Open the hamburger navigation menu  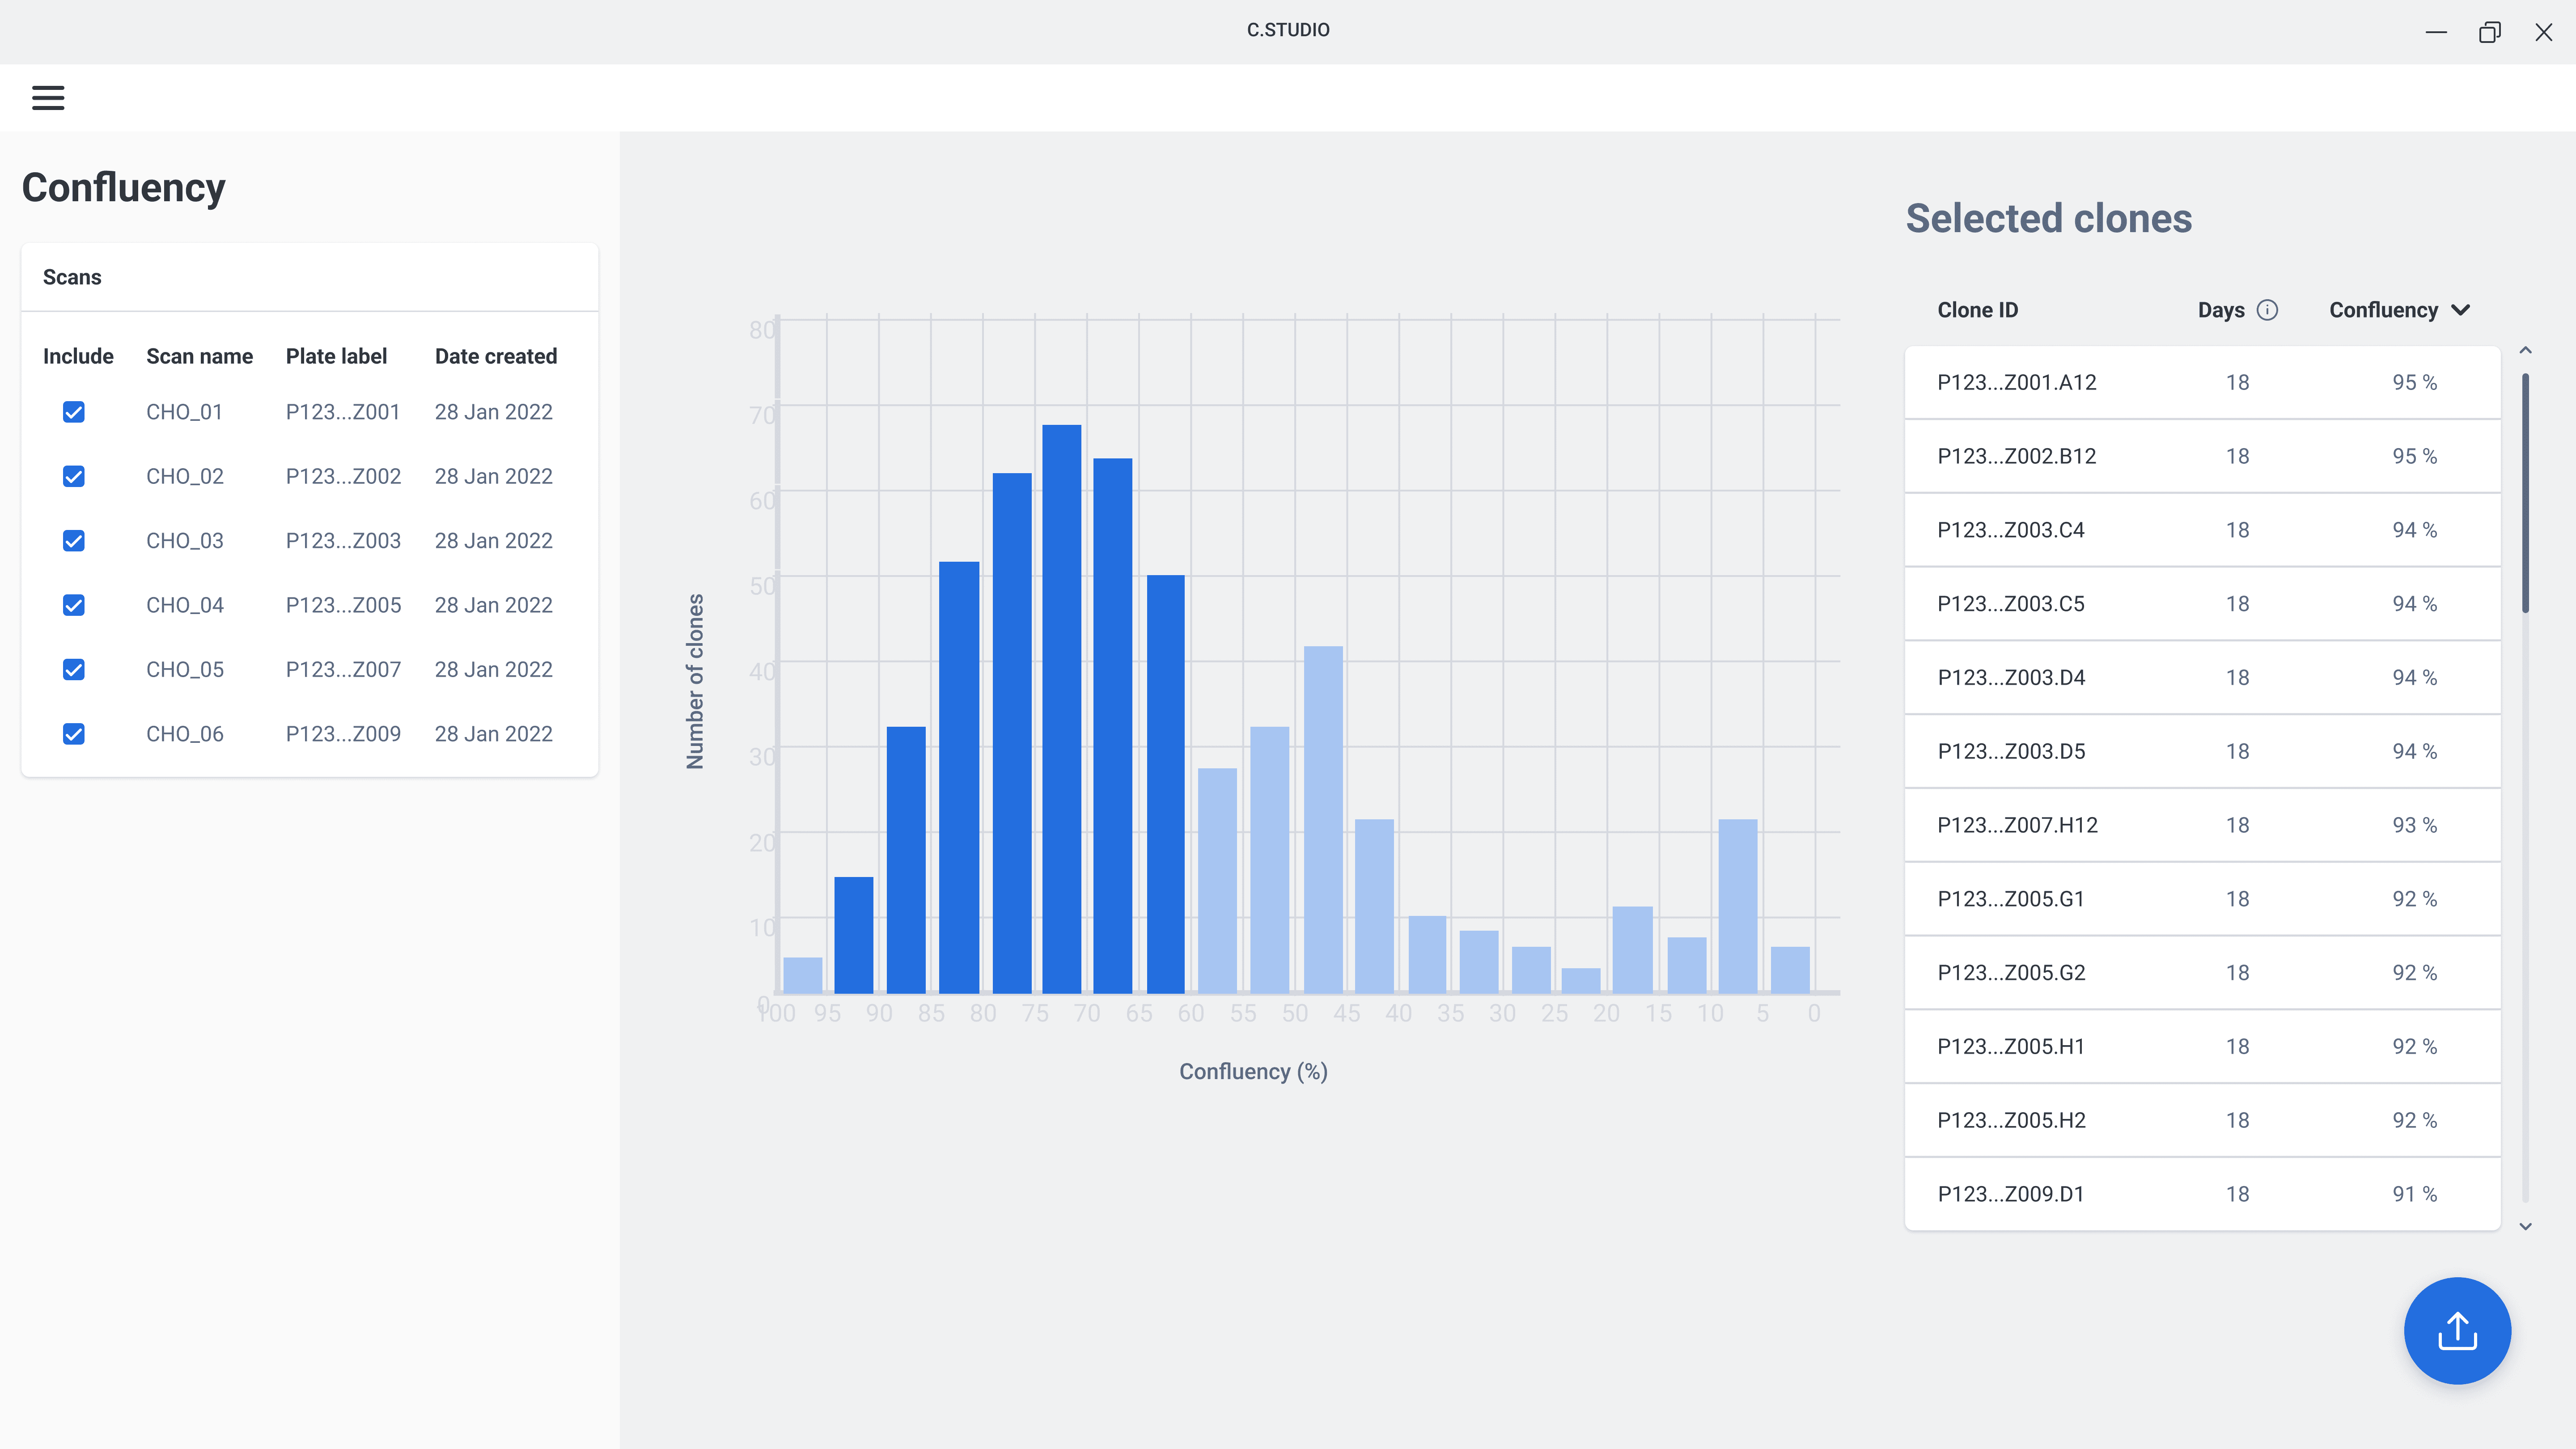[x=48, y=98]
